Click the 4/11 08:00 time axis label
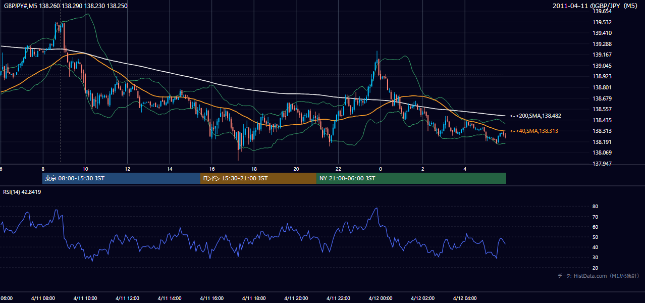This screenshot has height=303, width=645. tap(43, 298)
